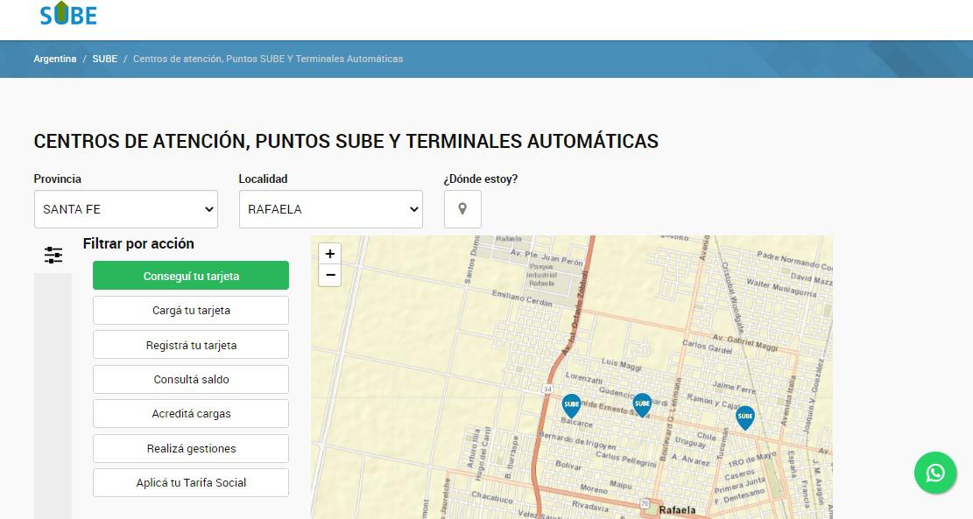The height and width of the screenshot is (519, 973).
Task: Select the Realizá gestiones filter
Action: 191,448
